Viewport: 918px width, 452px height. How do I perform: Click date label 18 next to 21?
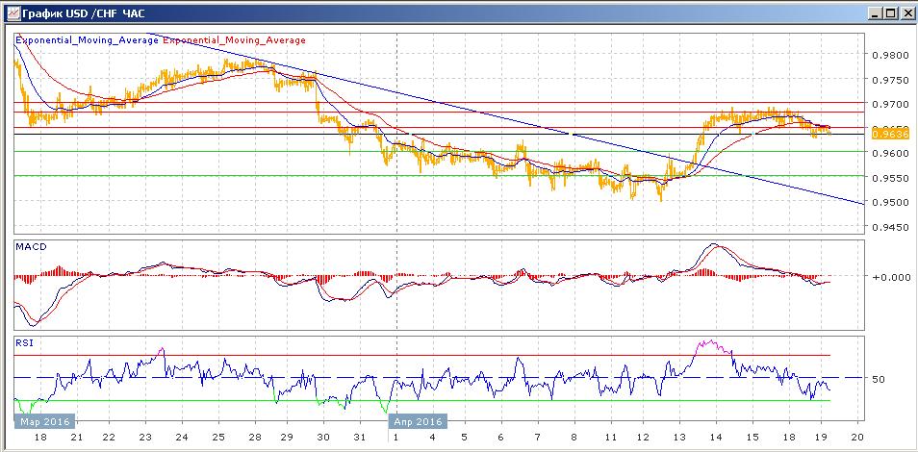pyautogui.click(x=41, y=437)
